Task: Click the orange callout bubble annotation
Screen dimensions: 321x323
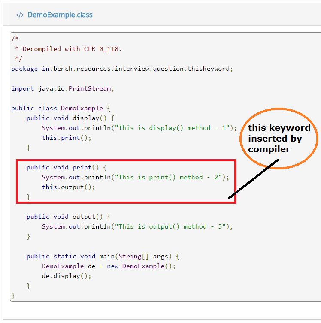Action: click(279, 138)
